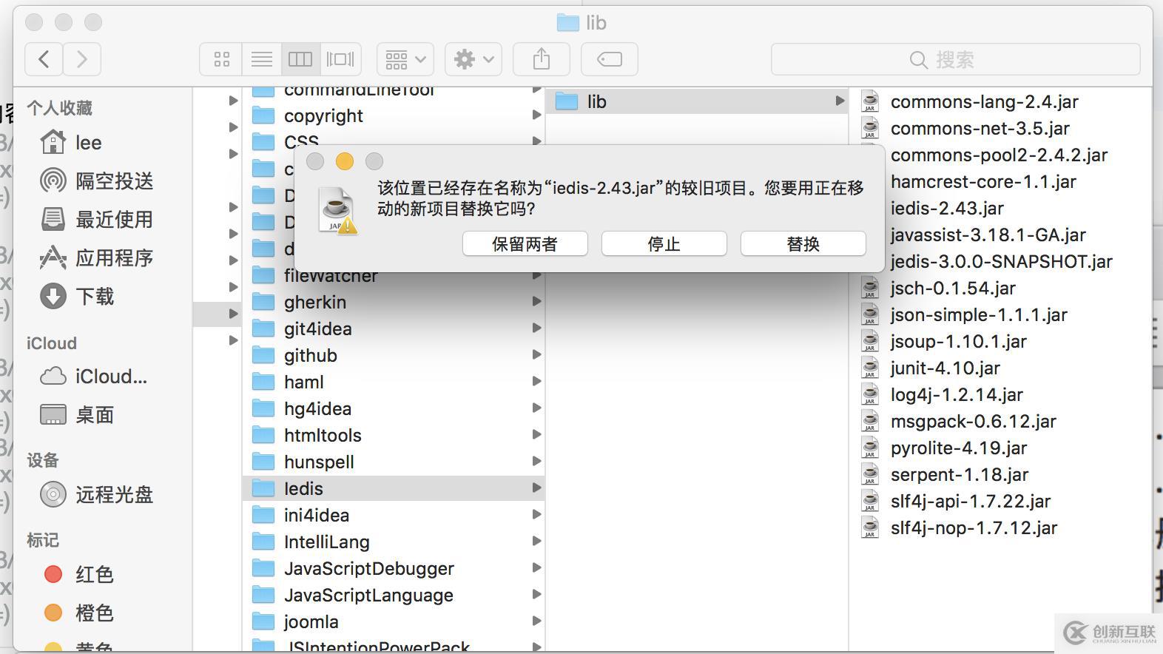
Task: Switch to list view mode
Action: point(261,59)
